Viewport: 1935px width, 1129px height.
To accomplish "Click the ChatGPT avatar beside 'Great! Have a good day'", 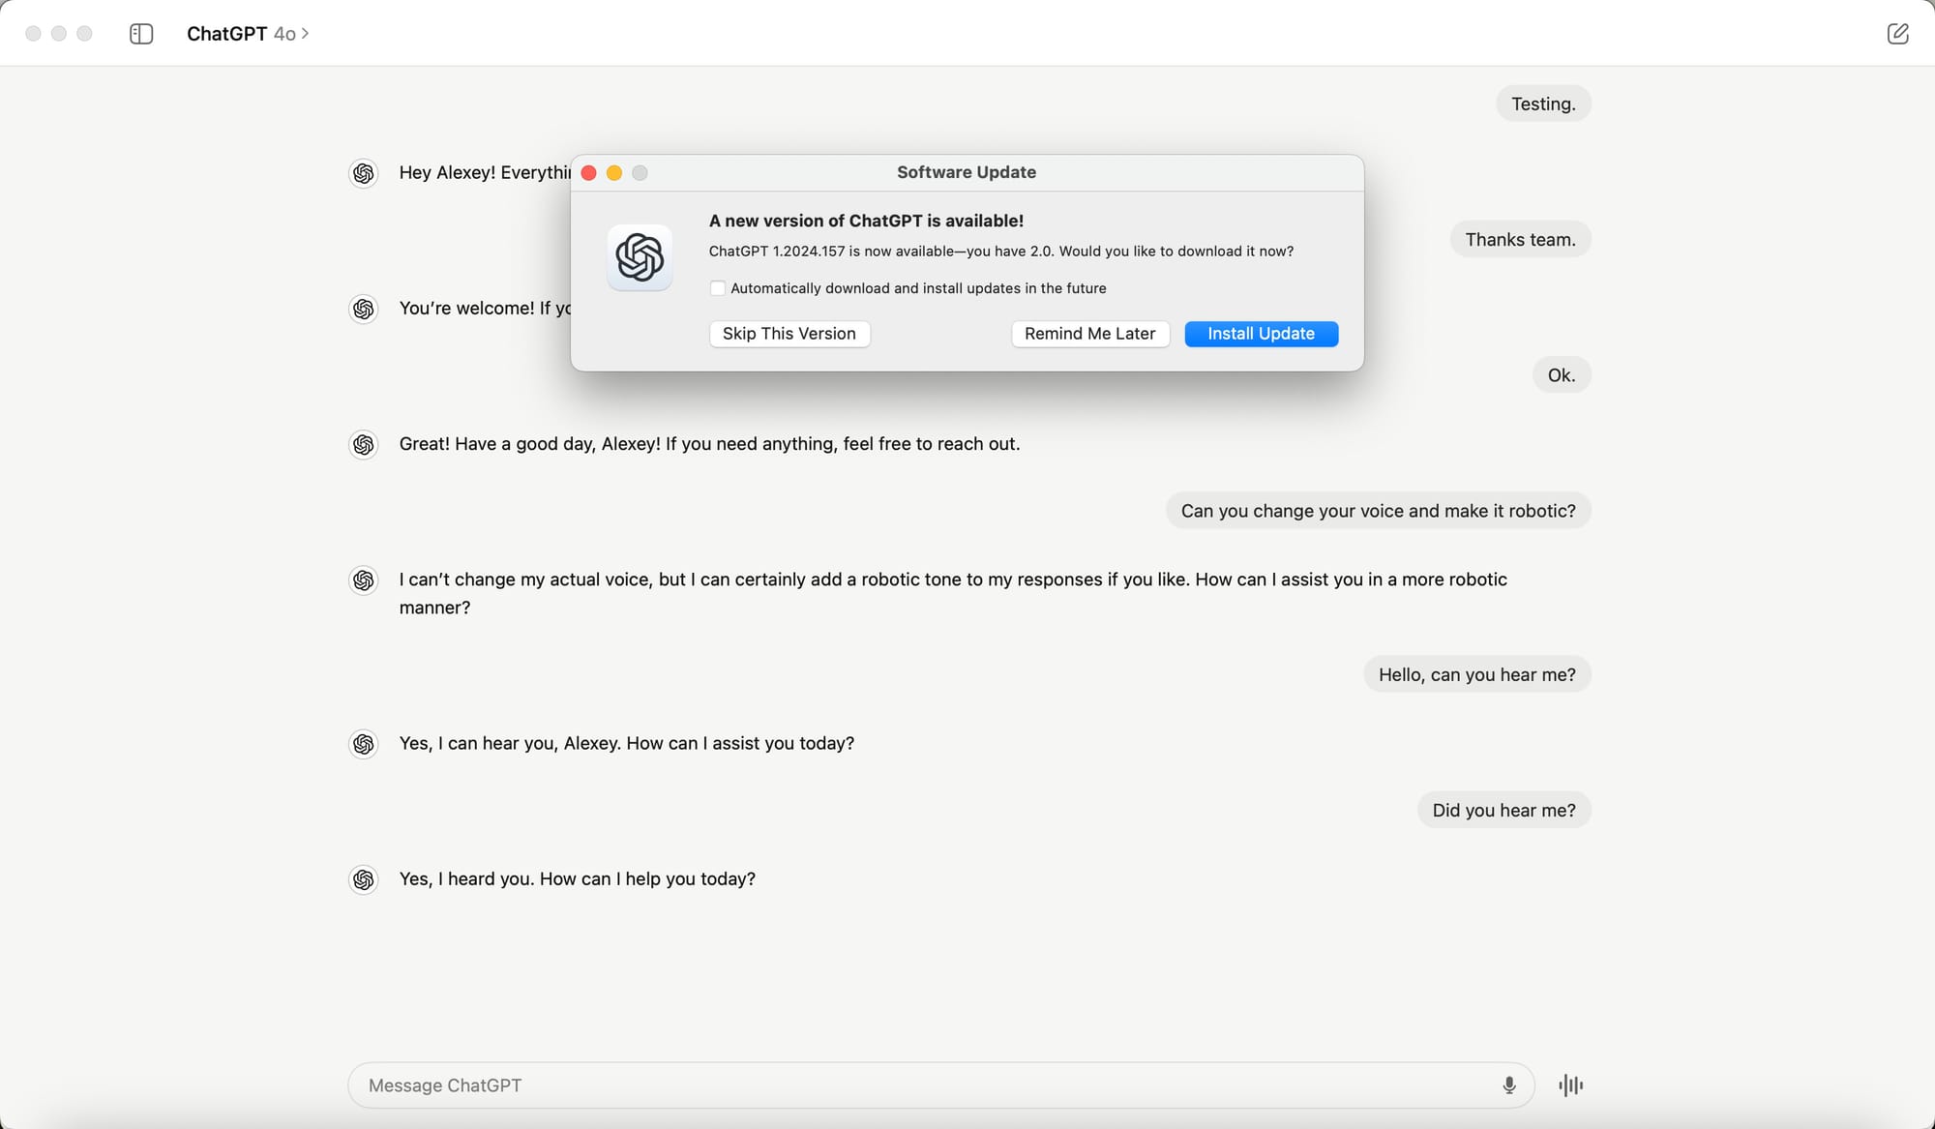I will (363, 445).
